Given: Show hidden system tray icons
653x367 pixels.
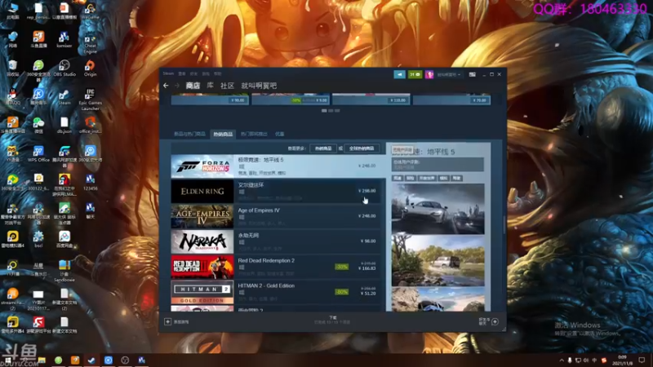Looking at the screenshot, I should (x=562, y=360).
